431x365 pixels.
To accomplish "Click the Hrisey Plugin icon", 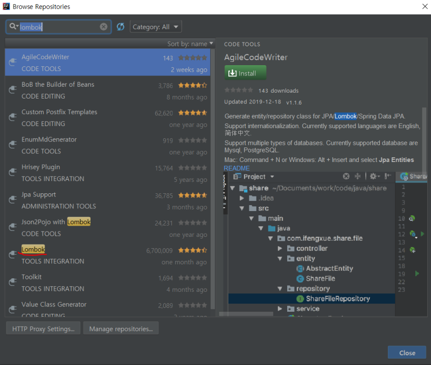I will tap(12, 172).
